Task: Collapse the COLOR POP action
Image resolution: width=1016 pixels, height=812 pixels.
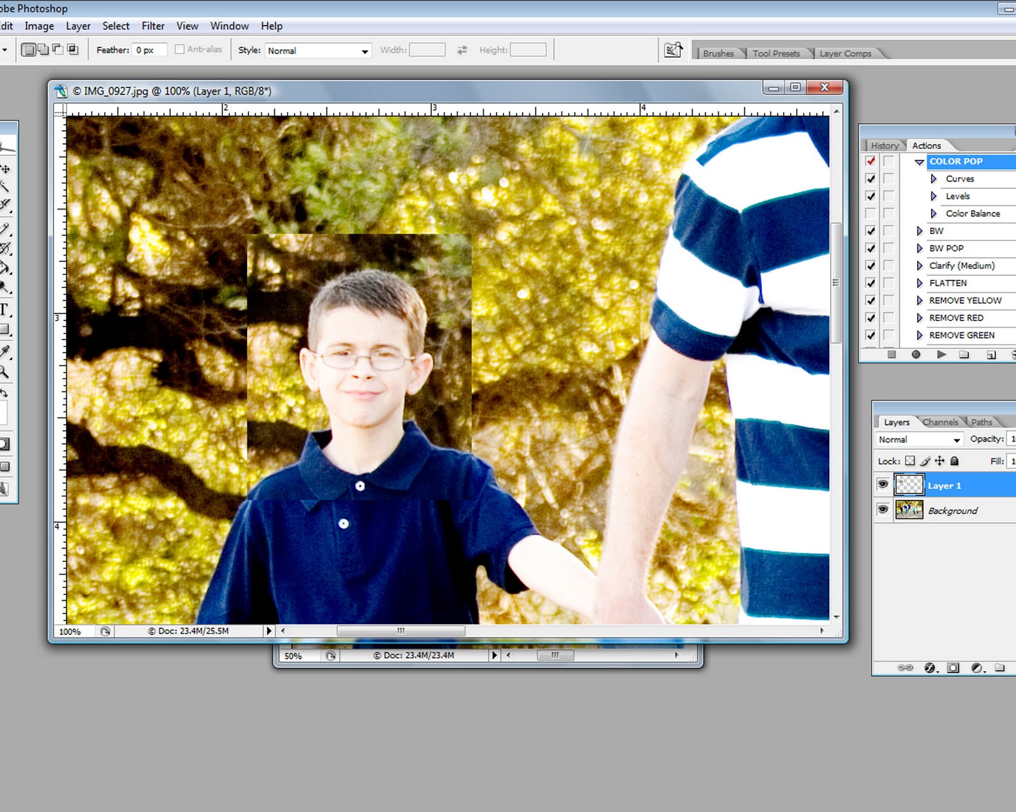Action: pos(919,162)
